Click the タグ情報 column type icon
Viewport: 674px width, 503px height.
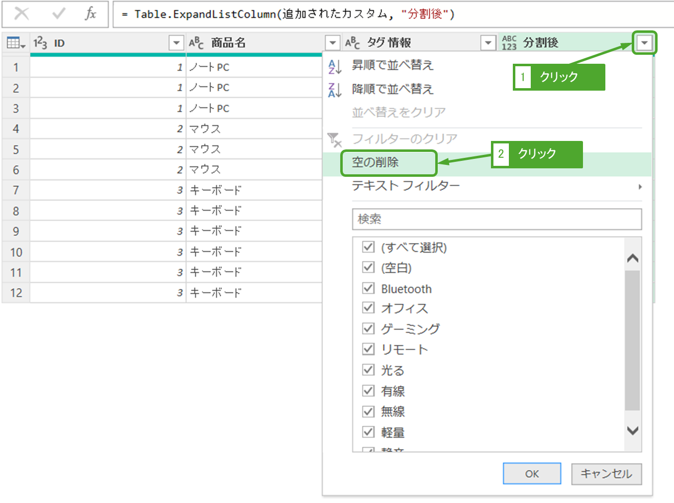coord(353,43)
